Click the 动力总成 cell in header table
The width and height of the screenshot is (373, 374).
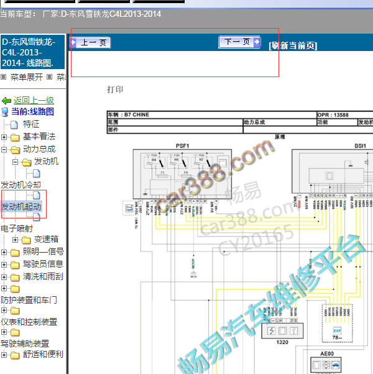click(x=280, y=123)
